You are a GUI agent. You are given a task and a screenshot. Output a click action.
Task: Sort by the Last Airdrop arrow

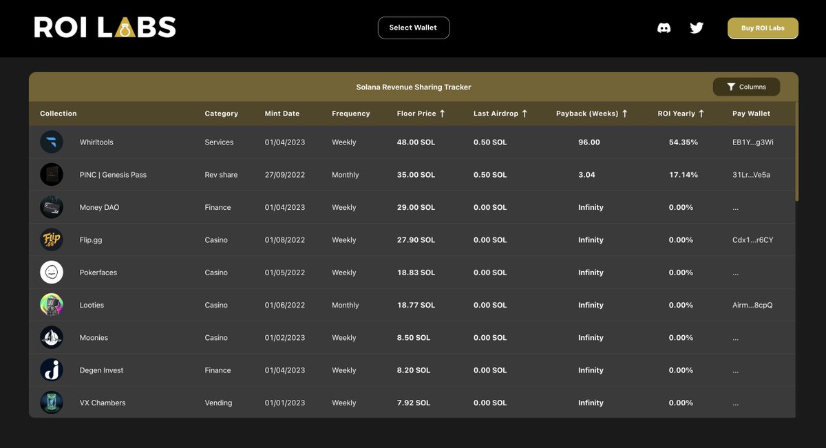pos(525,114)
